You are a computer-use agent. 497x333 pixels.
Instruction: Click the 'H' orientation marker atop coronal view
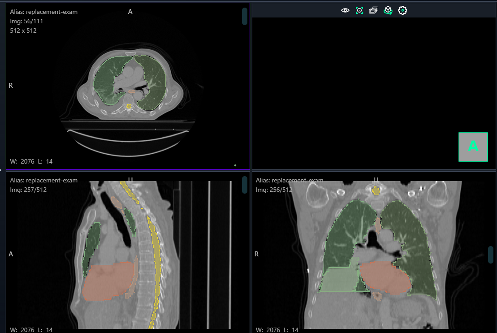(x=376, y=180)
